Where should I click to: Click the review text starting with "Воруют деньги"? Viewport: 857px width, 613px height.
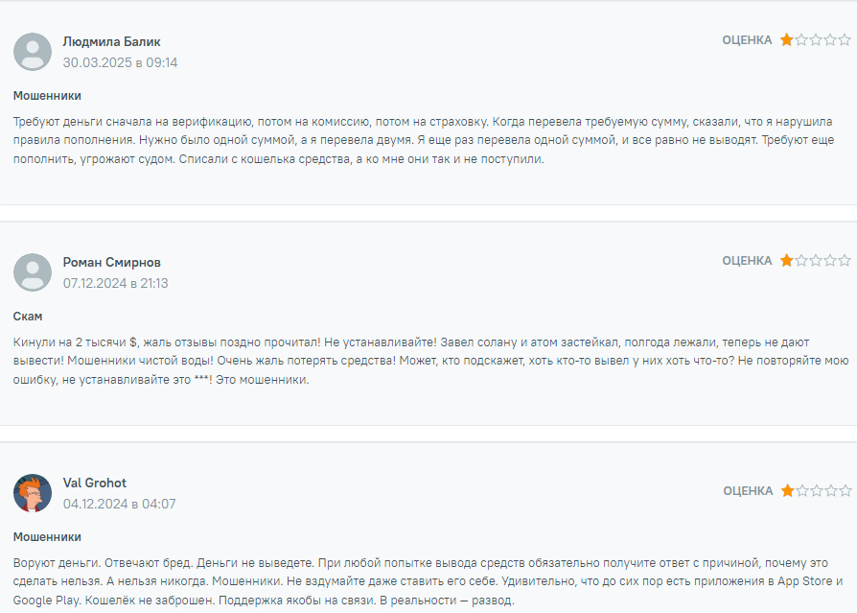tap(422, 581)
